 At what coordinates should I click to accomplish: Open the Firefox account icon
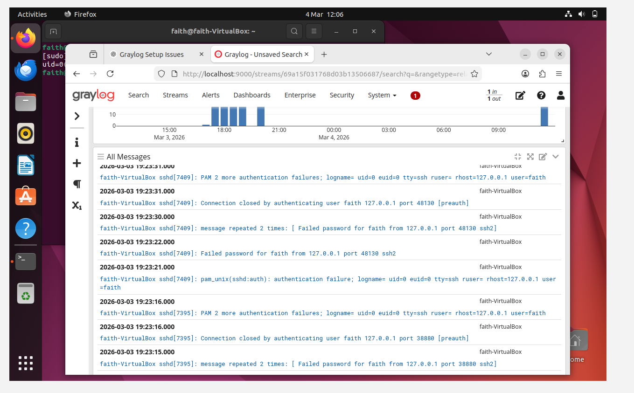[525, 74]
